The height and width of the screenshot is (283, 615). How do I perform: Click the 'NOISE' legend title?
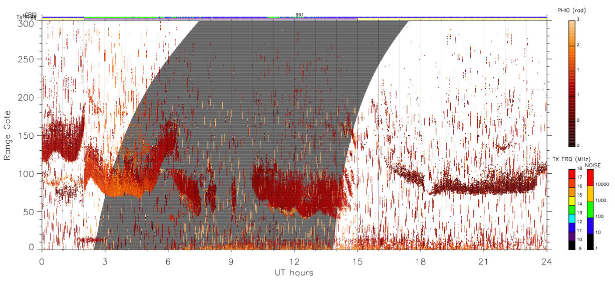click(x=593, y=165)
